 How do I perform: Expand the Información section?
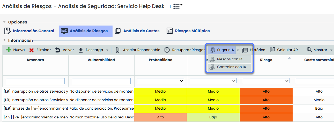point(4,40)
